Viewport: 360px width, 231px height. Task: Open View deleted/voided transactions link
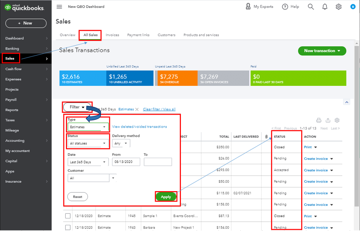[x=139, y=126]
